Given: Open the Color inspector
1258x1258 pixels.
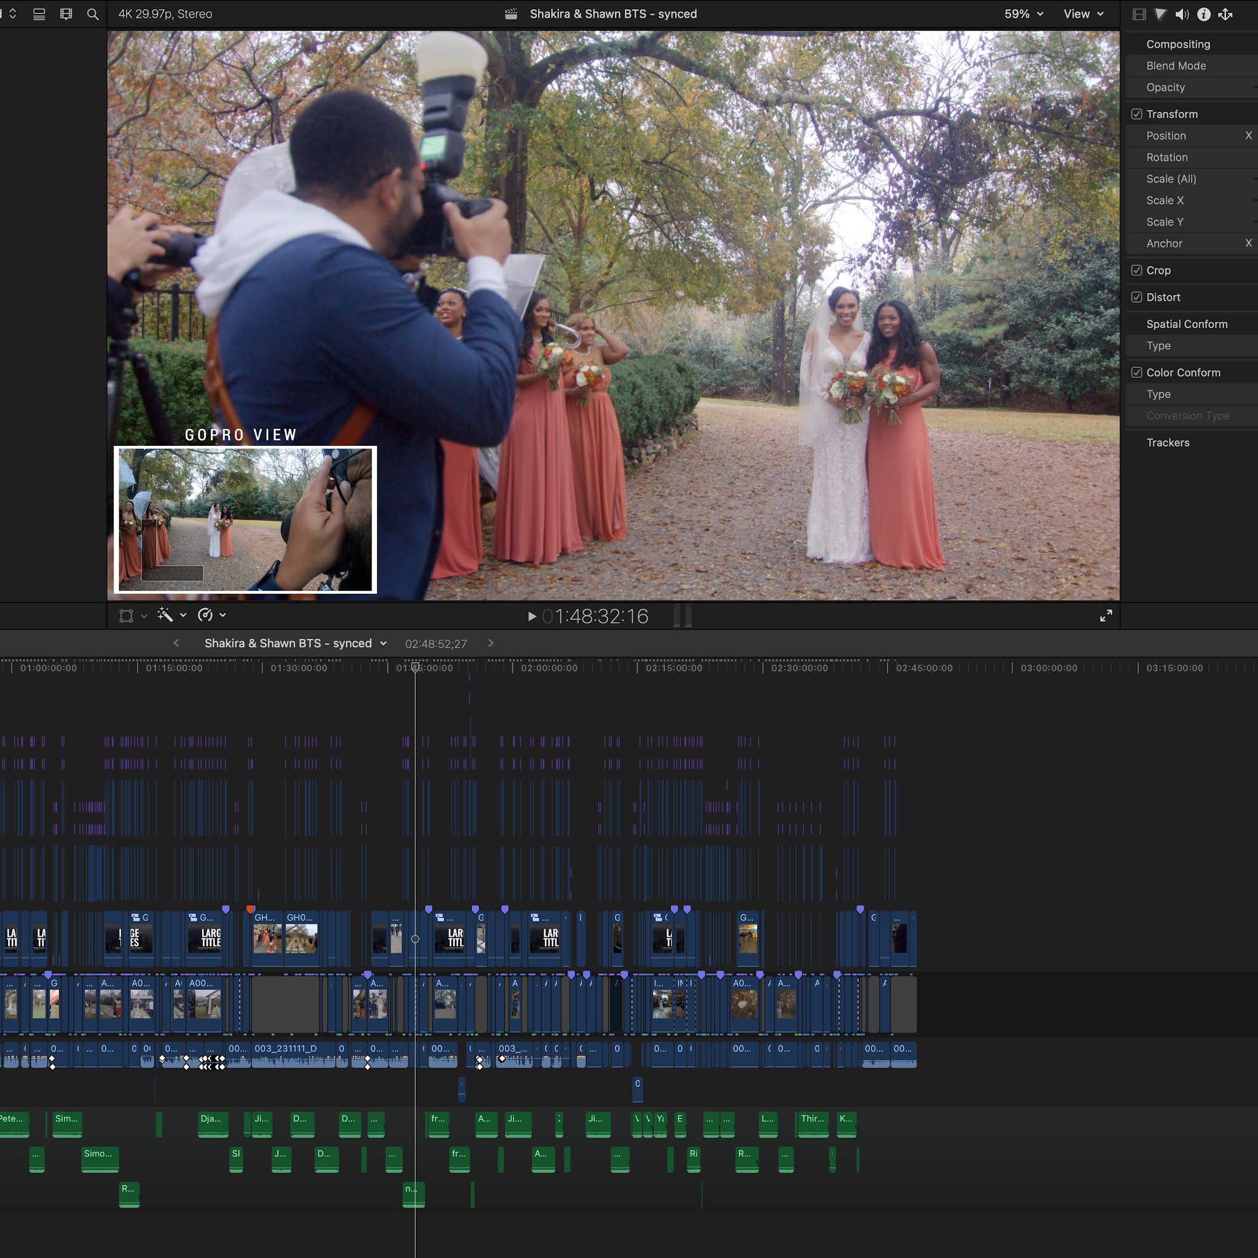Looking at the screenshot, I should click(1160, 14).
